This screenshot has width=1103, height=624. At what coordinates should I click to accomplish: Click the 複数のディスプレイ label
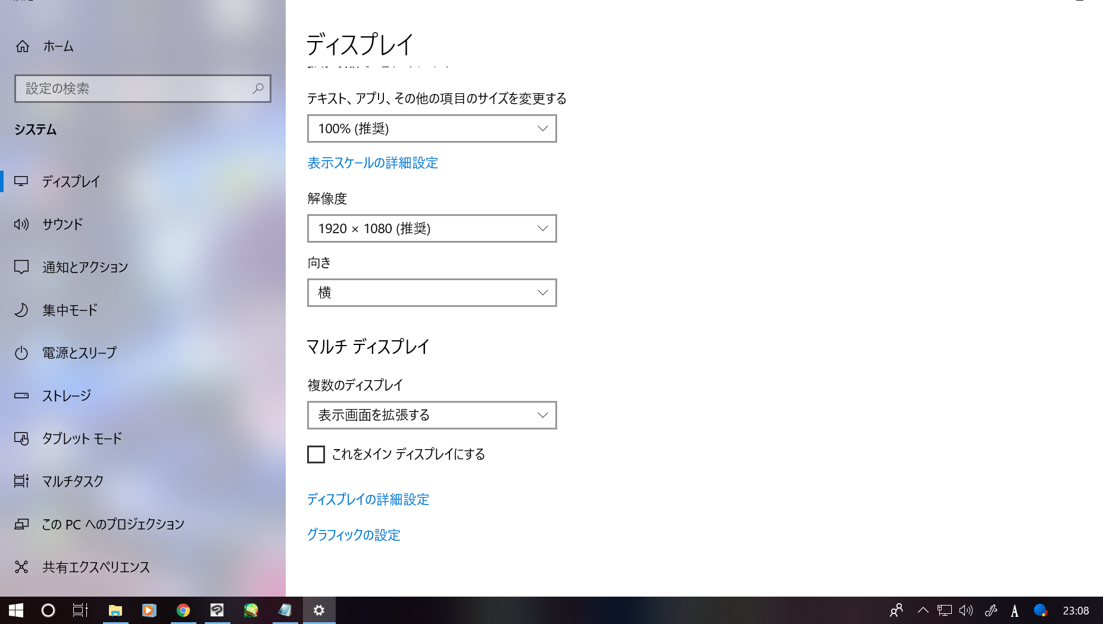pos(355,385)
